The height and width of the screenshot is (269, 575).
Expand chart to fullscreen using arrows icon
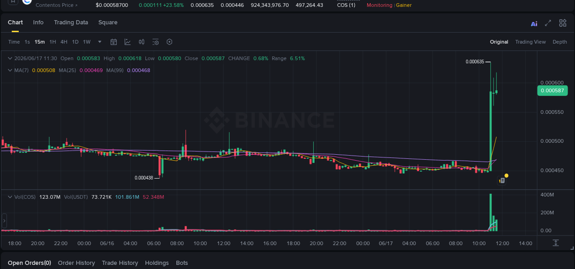click(548, 23)
